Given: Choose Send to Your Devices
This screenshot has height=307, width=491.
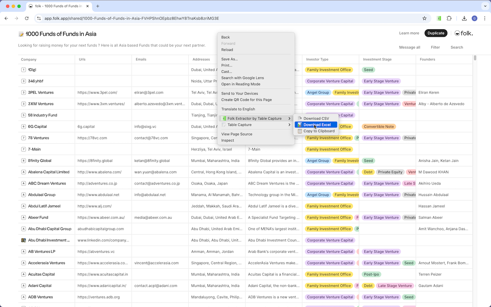Looking at the screenshot, I should tap(256, 94).
